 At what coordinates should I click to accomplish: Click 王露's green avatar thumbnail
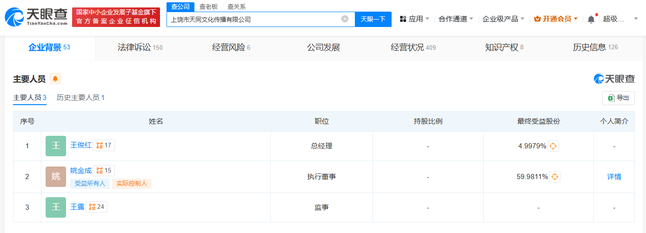[x=56, y=207]
